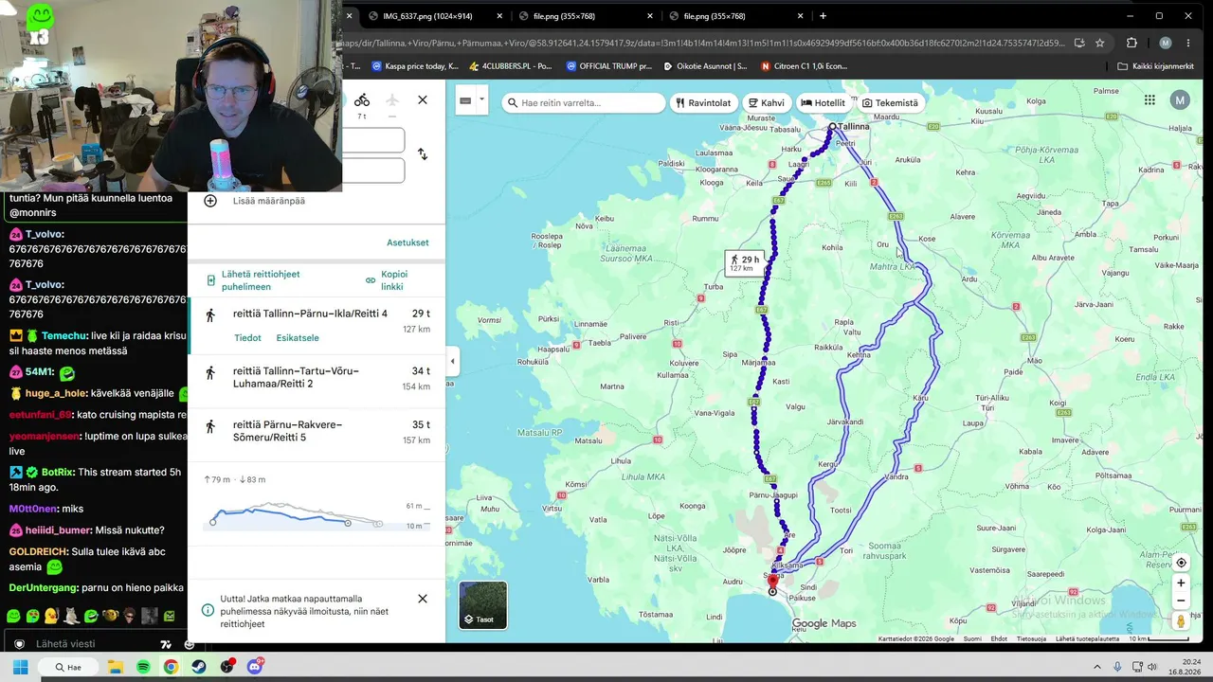Open Kaikki kirjanmerkit bookmarks folder

(x=1156, y=66)
